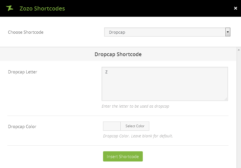Open the shortcode dropdown arrow

point(228,32)
